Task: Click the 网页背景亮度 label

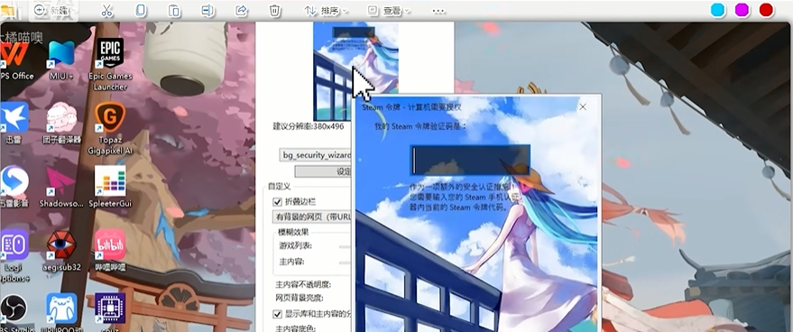Action: coord(300,297)
